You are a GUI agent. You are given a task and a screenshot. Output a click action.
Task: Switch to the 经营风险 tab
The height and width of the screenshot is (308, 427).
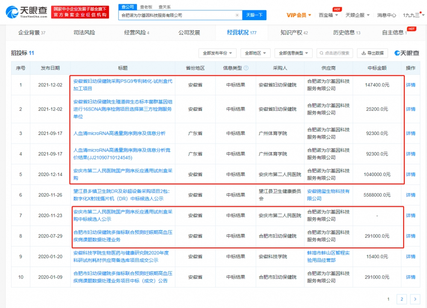coord(137,32)
